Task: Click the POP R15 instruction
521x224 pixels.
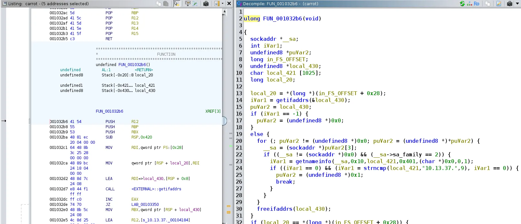Action: tap(122, 33)
